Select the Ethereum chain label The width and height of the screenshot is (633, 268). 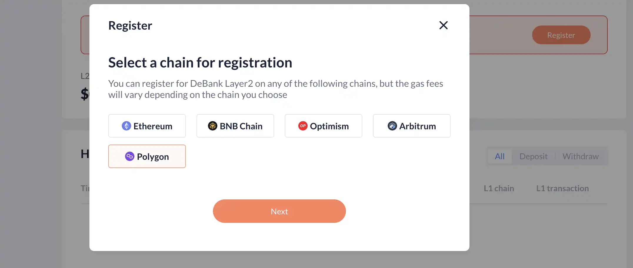153,126
